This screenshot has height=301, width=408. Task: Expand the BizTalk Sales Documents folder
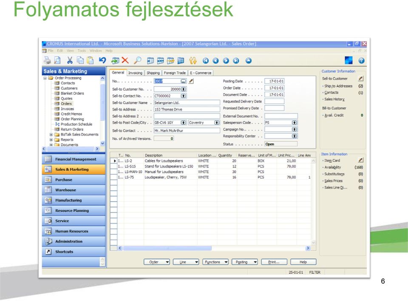pos(51,135)
